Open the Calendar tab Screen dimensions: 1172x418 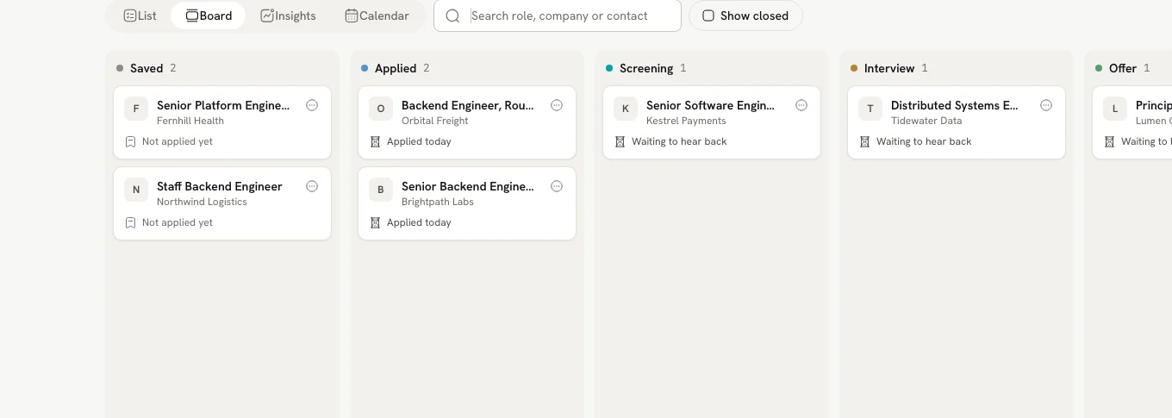[377, 16]
